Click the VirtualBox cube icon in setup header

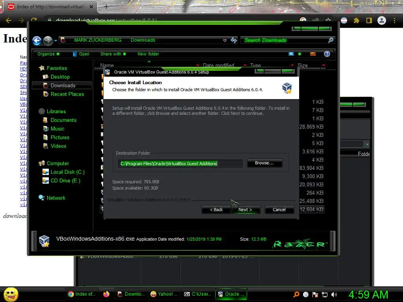[x=287, y=88]
